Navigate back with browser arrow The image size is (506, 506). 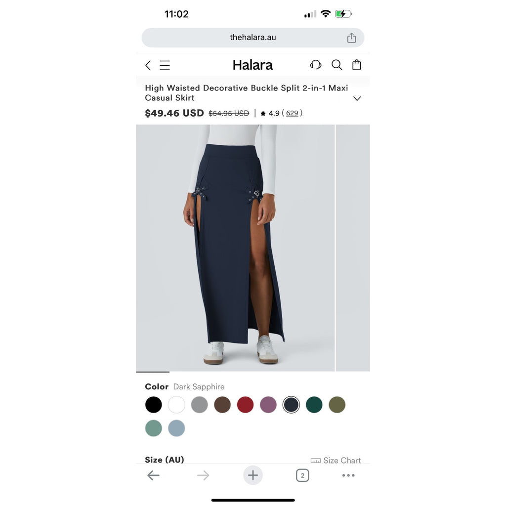pos(153,475)
